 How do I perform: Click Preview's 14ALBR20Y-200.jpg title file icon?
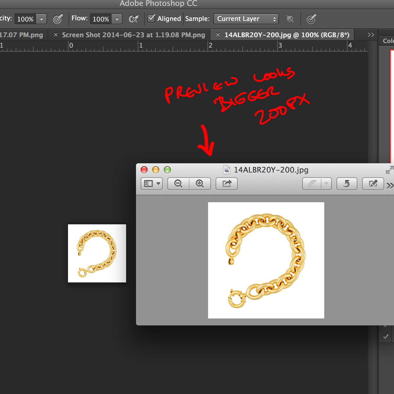227,170
